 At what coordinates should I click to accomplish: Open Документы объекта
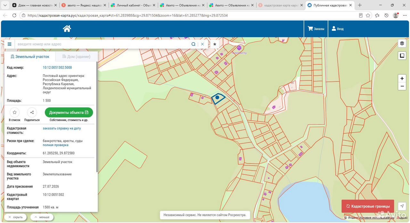pyautogui.click(x=69, y=112)
